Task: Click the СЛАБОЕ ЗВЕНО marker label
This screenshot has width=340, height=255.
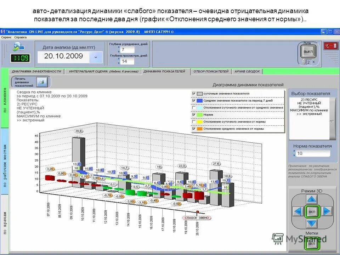Action: 197,218
